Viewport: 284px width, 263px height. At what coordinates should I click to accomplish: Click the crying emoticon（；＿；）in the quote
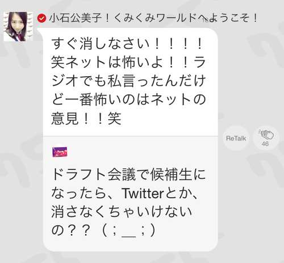click(129, 231)
